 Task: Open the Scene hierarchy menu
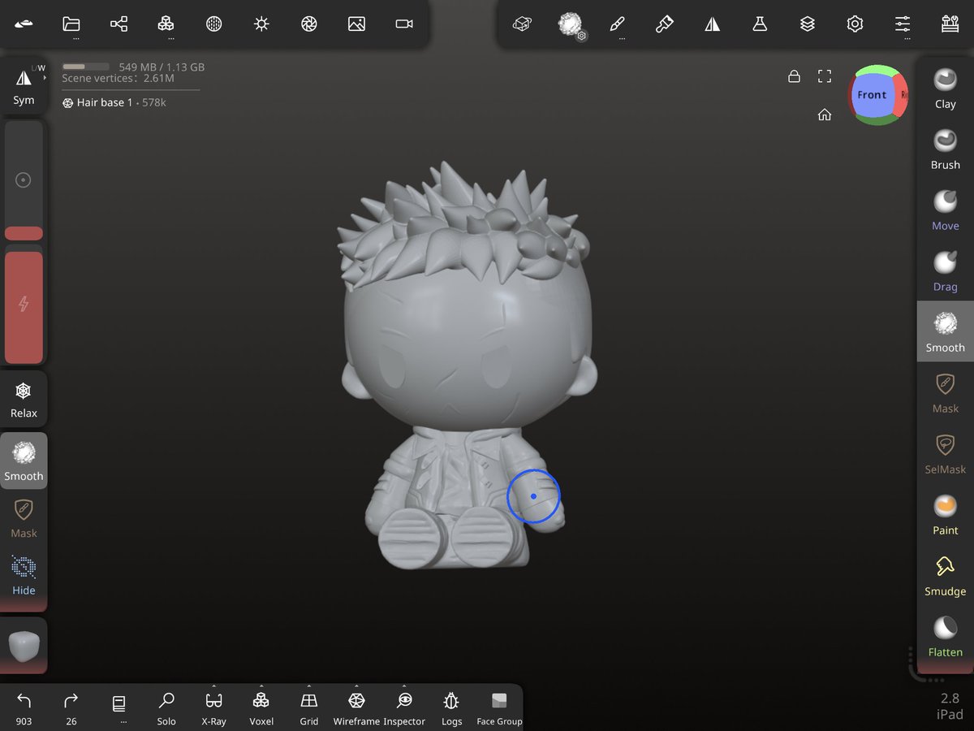coord(119,24)
